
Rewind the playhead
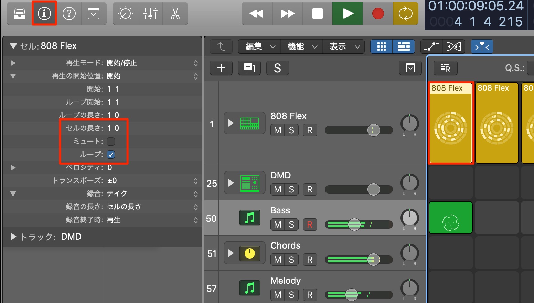click(x=257, y=14)
